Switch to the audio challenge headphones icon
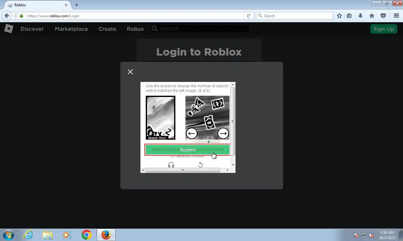 (x=171, y=165)
